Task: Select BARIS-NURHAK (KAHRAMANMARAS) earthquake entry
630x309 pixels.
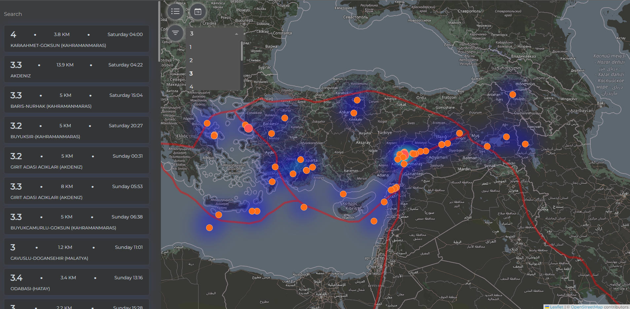Action: click(x=77, y=99)
